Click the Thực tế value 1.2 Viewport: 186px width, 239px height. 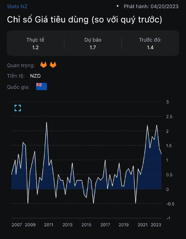35,48
